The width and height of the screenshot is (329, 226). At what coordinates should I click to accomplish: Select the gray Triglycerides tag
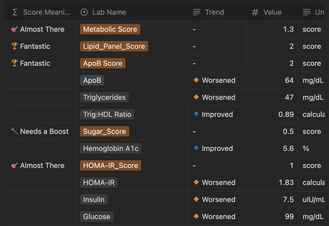[x=104, y=97]
